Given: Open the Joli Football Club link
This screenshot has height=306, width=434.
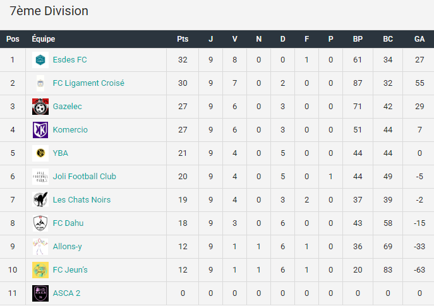Looking at the screenshot, I should tap(85, 177).
